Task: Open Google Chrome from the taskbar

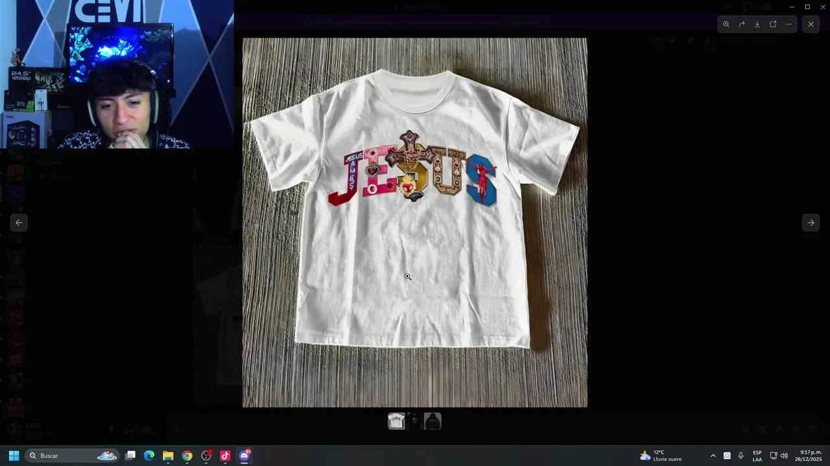Action: tap(187, 456)
